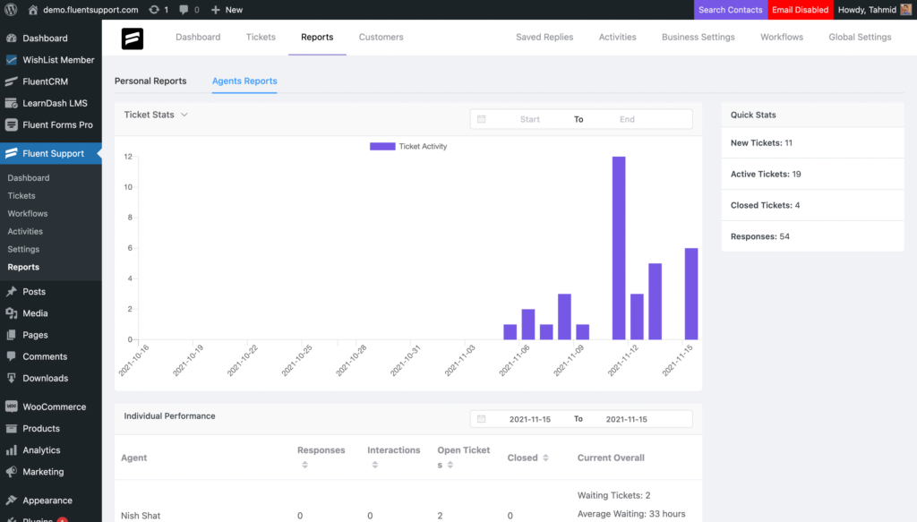
Task: Click the Fluent Support logo icon
Action: [x=133, y=39]
